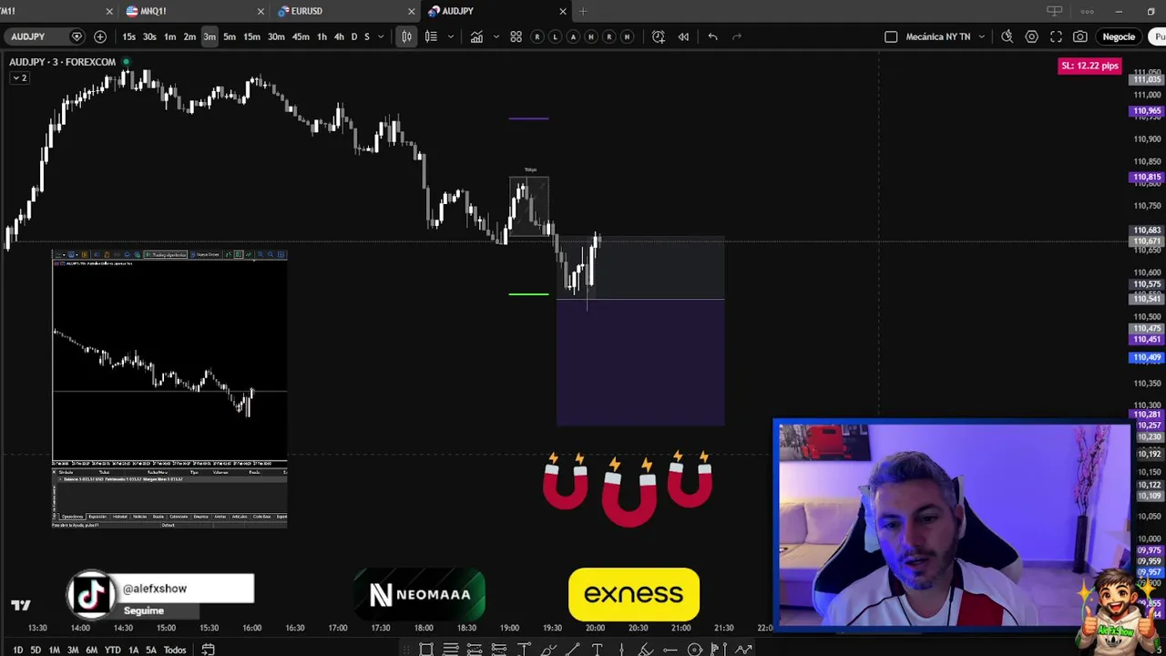Switch to 1h timeframe
This screenshot has height=656, width=1166.
point(322,36)
